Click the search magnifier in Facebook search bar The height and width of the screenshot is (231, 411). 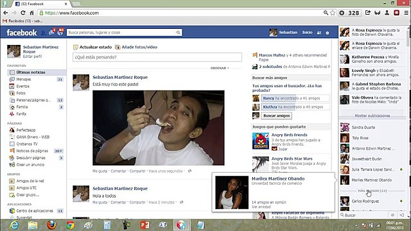point(179,33)
